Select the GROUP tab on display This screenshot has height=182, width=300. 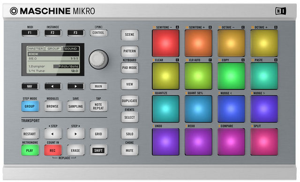53,49
